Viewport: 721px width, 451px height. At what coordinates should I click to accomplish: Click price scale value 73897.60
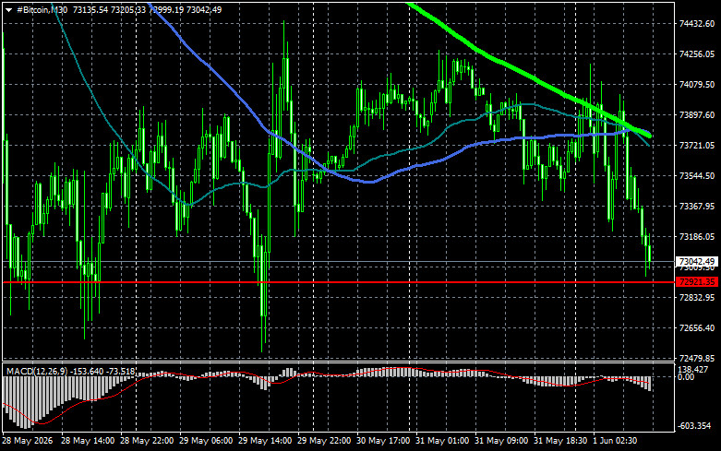pos(697,114)
